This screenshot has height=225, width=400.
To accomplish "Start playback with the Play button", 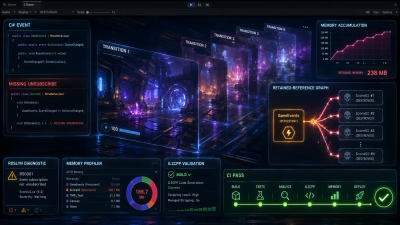I will [191, 4].
